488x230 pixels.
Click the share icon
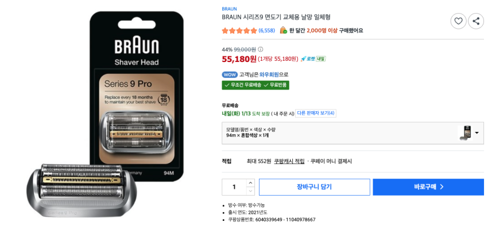(476, 21)
